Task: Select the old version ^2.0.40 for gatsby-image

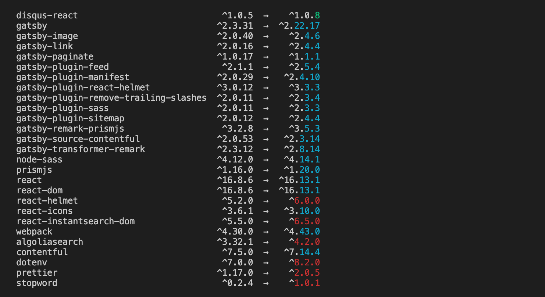Action: [x=235, y=36]
